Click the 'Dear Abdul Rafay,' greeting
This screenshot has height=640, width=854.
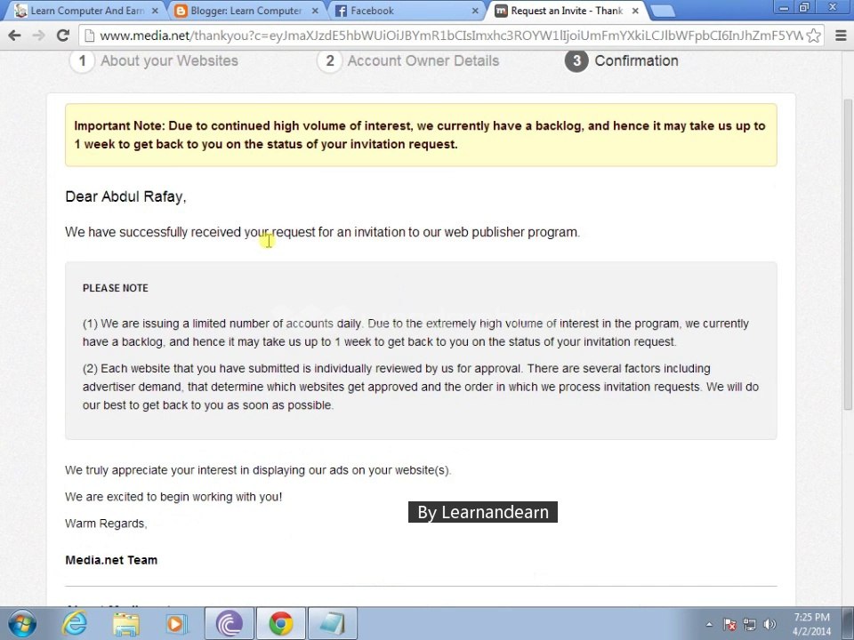[125, 196]
